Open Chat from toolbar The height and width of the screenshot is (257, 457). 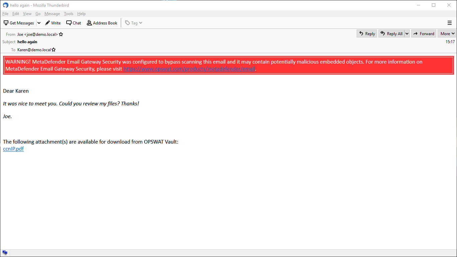(x=74, y=23)
